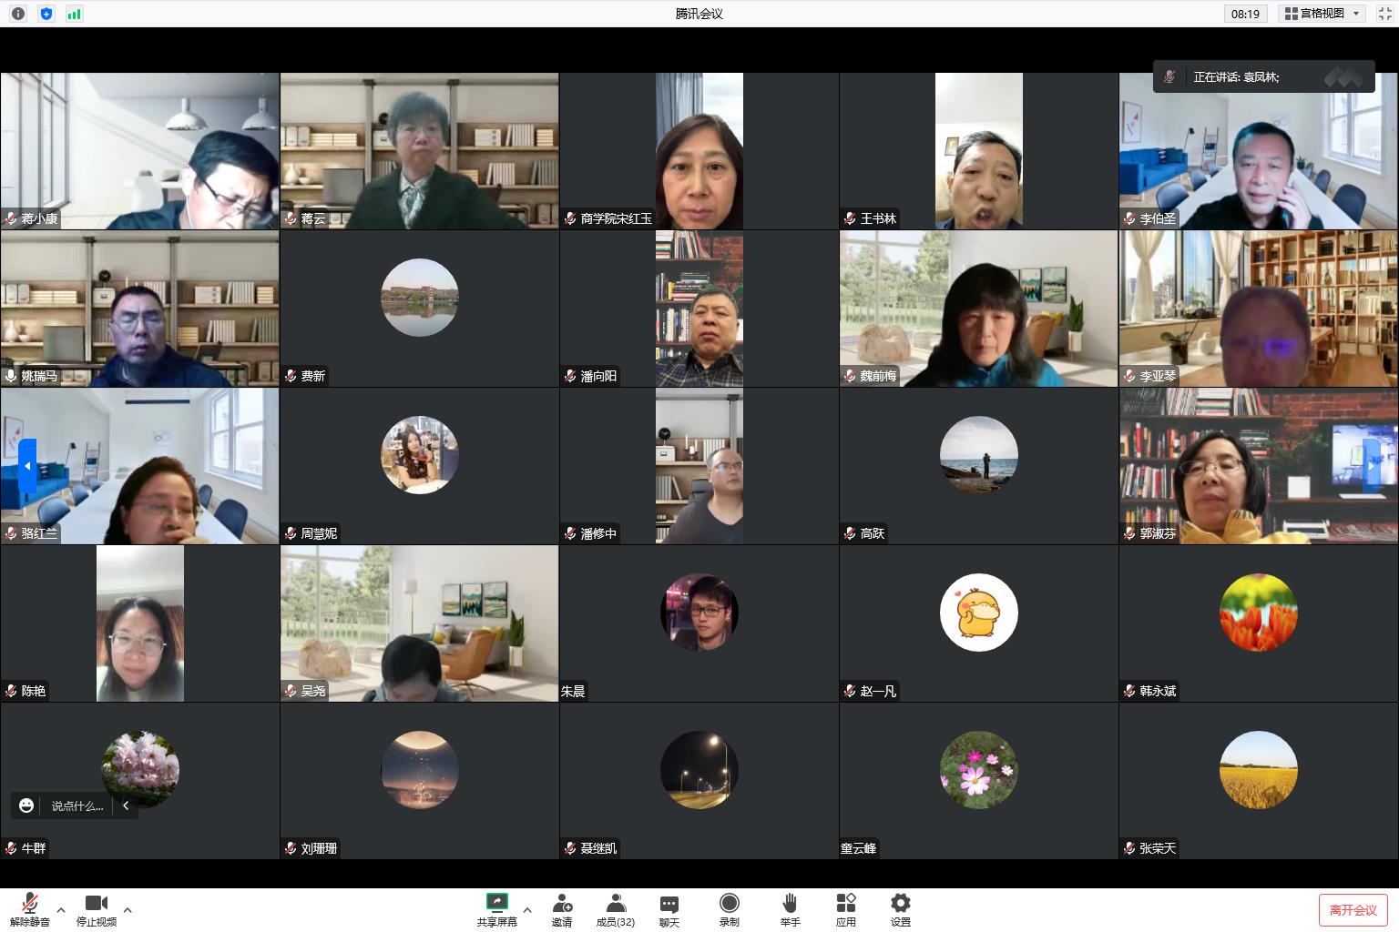Click the blue security shield icon
Viewport: 1399px width, 932px height.
(46, 14)
